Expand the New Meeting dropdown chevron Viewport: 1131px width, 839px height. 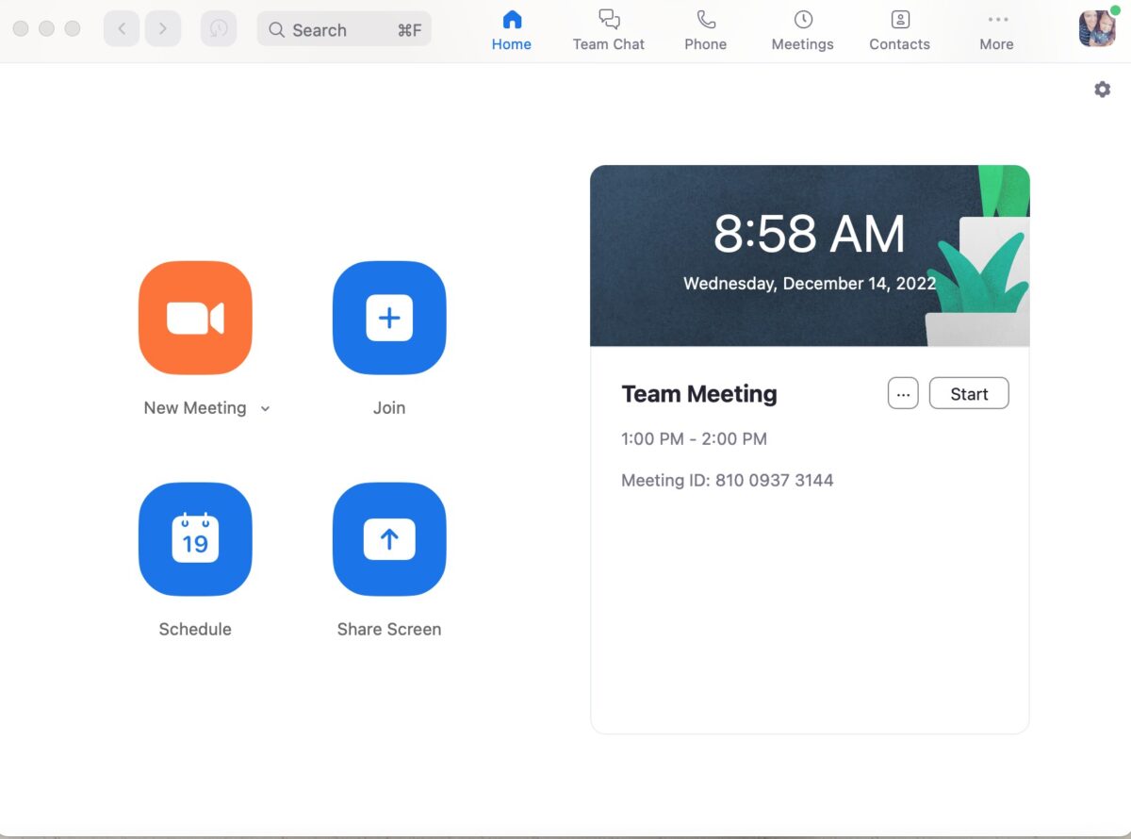tap(265, 409)
